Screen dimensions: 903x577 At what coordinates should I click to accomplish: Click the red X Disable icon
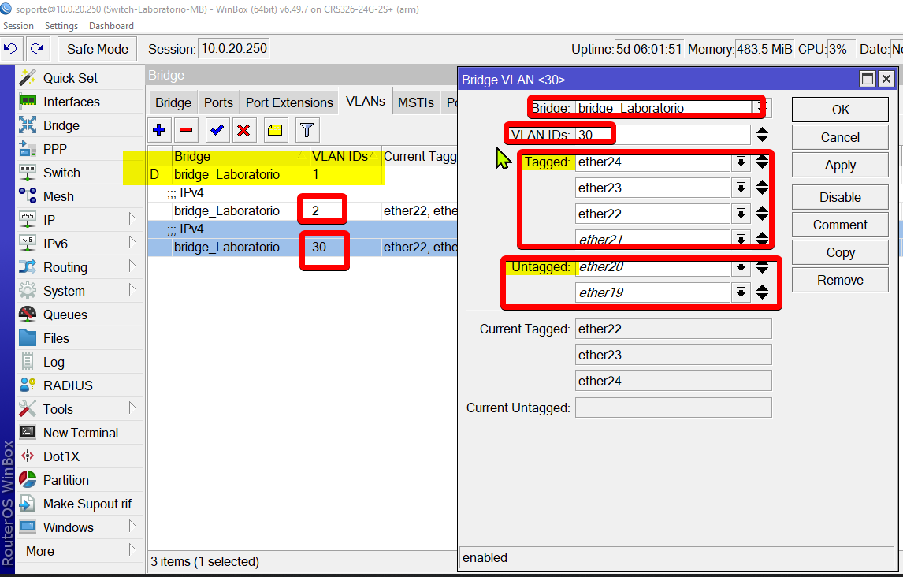[x=243, y=130]
